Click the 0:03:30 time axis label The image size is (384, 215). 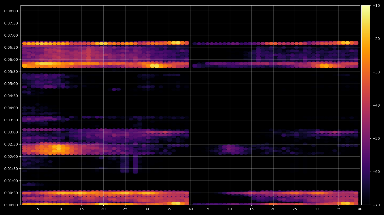pos(11,120)
